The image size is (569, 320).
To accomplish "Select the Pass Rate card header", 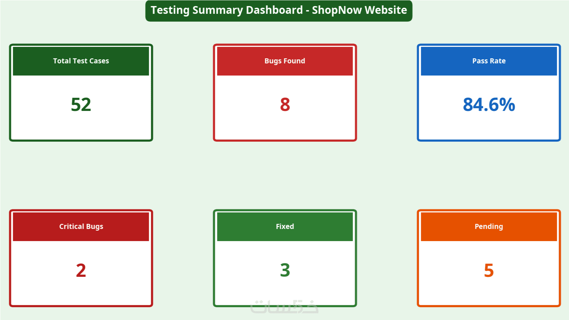I will pos(489,61).
